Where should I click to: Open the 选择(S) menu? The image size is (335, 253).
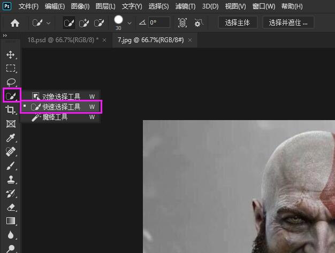158,6
